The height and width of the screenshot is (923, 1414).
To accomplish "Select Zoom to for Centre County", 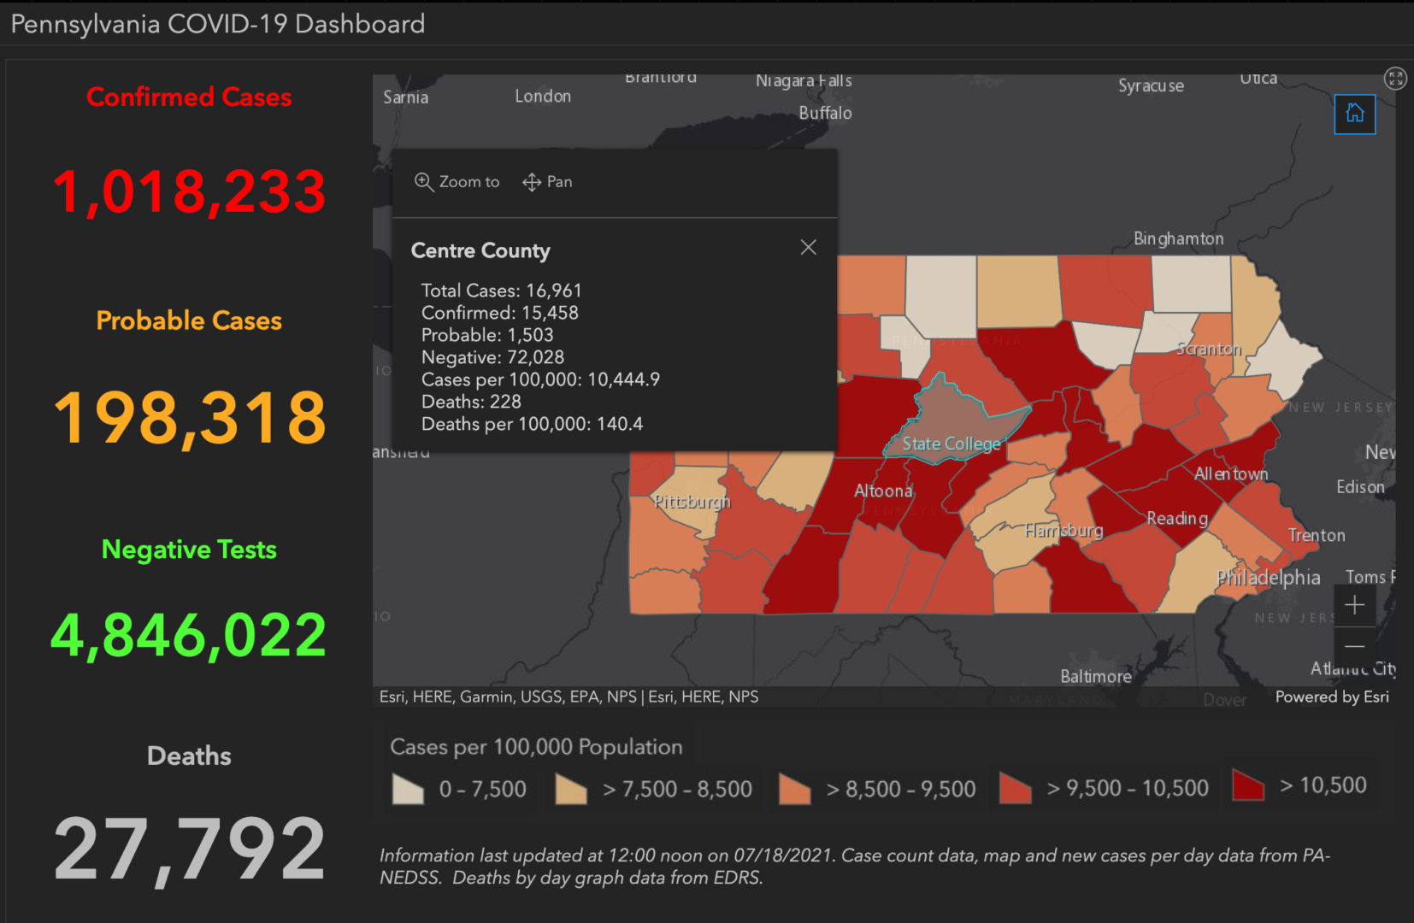I will [x=456, y=181].
